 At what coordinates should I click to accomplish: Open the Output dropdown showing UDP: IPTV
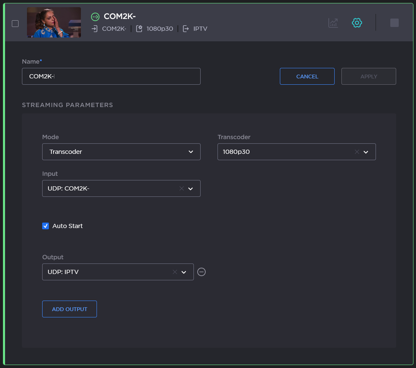[184, 272]
